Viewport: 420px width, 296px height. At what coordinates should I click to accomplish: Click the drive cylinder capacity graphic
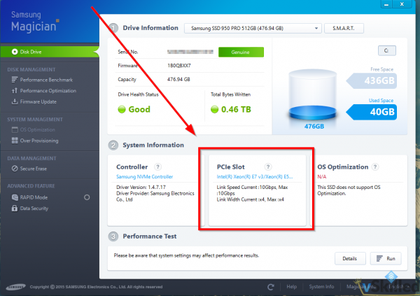[x=312, y=94]
